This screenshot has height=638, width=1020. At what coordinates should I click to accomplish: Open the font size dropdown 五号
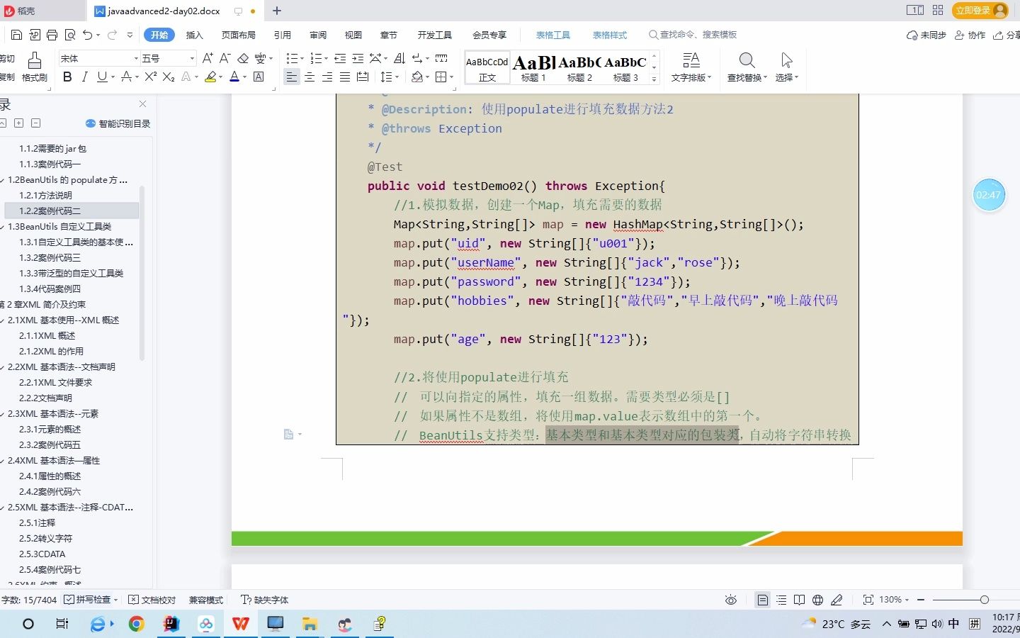pyautogui.click(x=191, y=58)
